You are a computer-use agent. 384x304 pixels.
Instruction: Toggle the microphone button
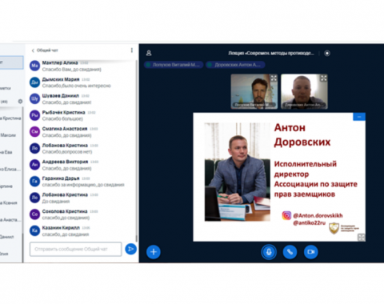(x=269, y=252)
